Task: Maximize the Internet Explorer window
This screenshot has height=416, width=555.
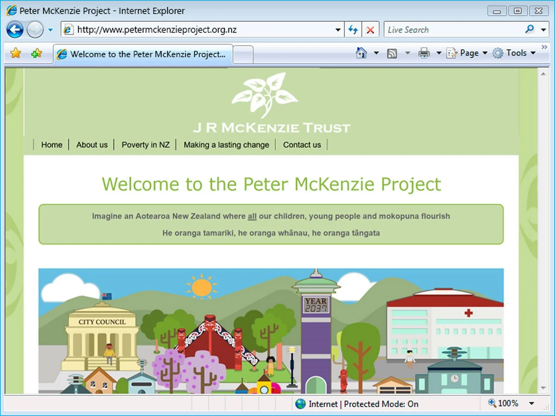Action: tap(518, 11)
